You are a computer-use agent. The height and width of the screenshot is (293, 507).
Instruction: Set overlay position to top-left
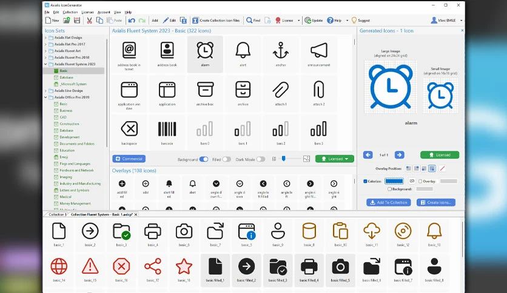(409, 168)
